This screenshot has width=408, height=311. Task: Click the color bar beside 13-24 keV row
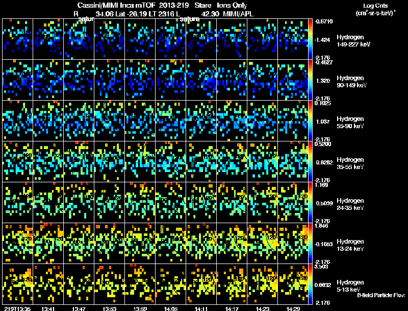pos(310,243)
